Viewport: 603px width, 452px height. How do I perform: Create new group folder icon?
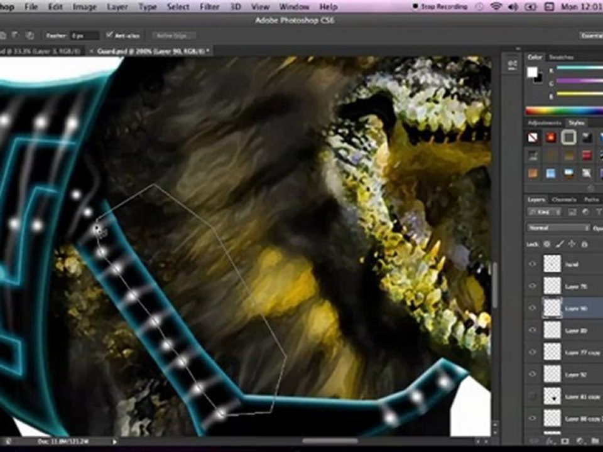click(x=595, y=441)
